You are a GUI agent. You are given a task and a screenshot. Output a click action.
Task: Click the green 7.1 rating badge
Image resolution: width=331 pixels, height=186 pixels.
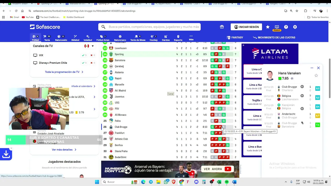pyautogui.click(x=318, y=125)
